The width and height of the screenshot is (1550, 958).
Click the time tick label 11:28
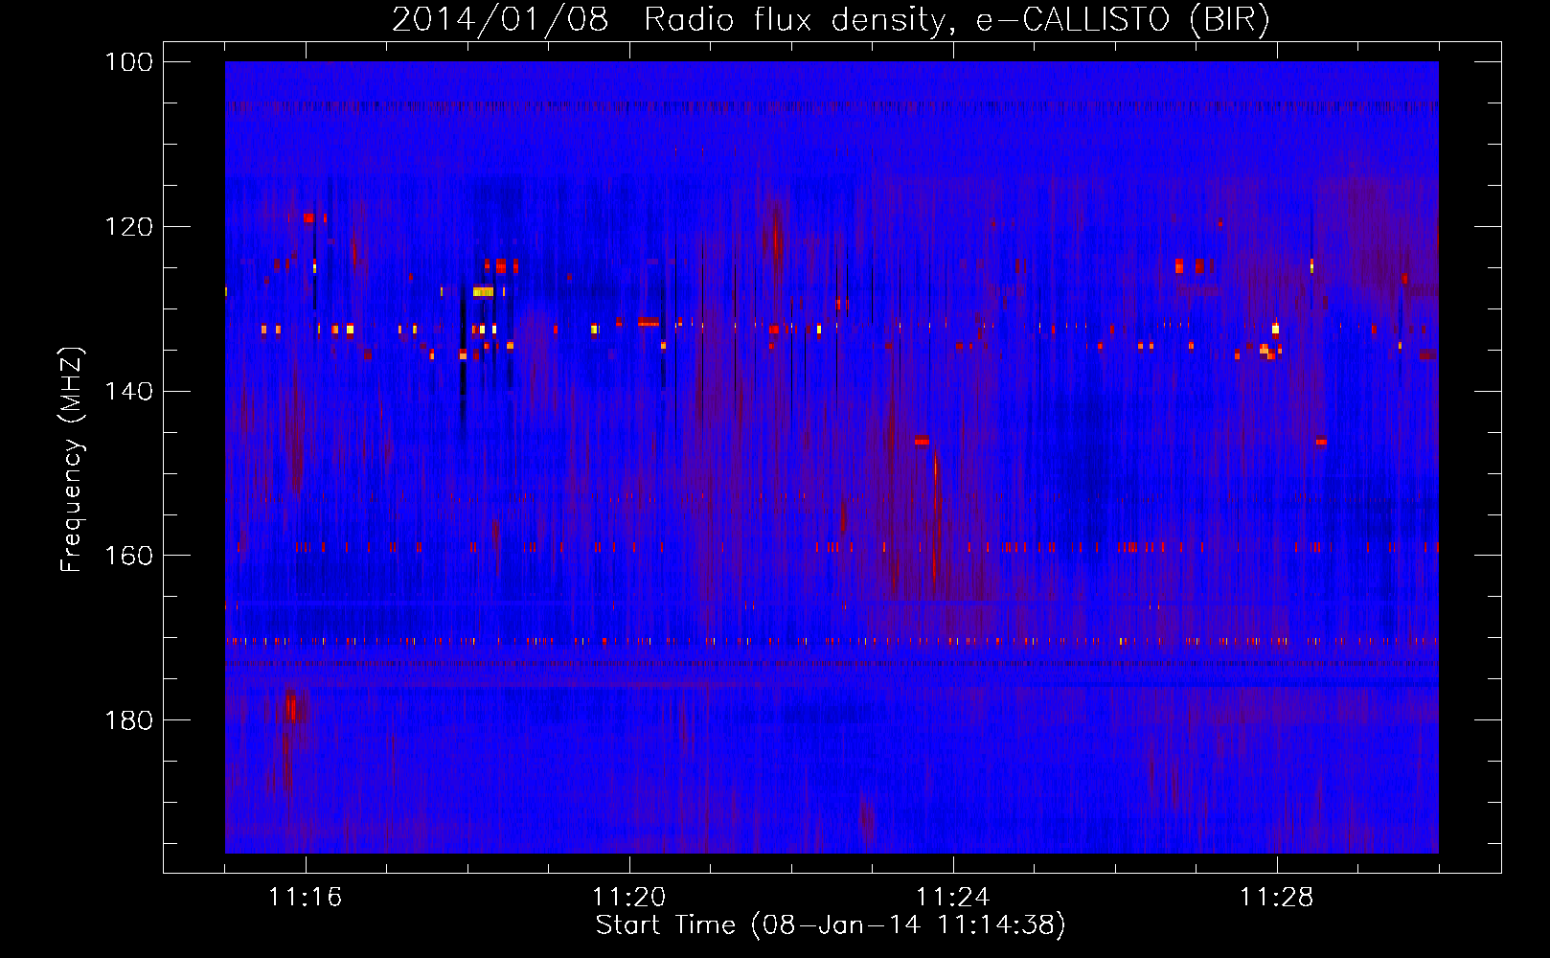(x=1277, y=897)
